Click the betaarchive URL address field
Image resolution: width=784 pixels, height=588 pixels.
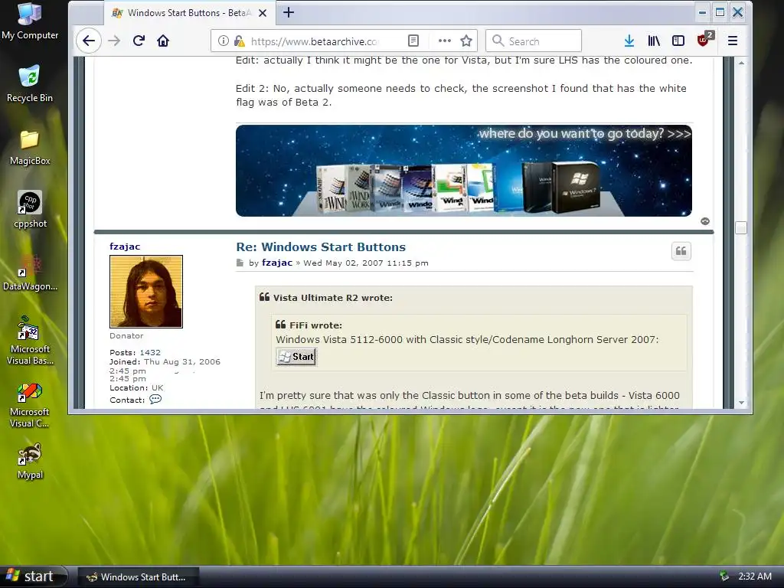click(x=315, y=41)
